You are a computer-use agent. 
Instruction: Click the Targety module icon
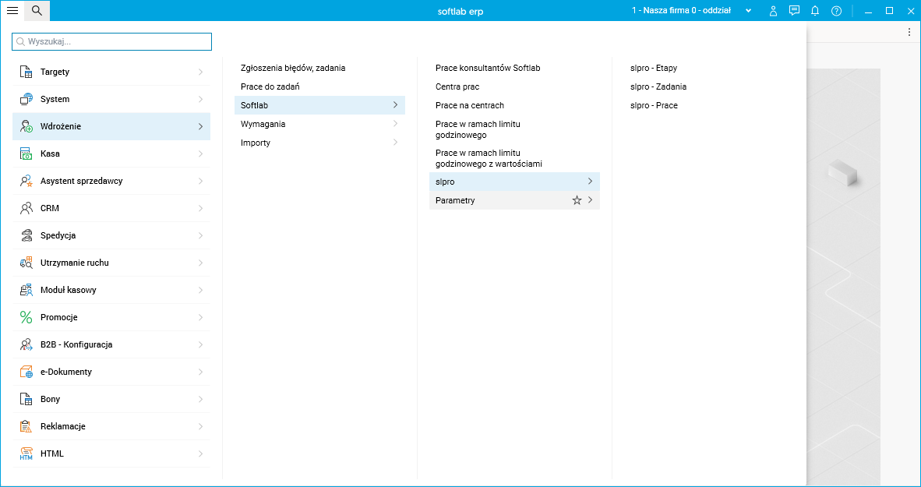26,72
